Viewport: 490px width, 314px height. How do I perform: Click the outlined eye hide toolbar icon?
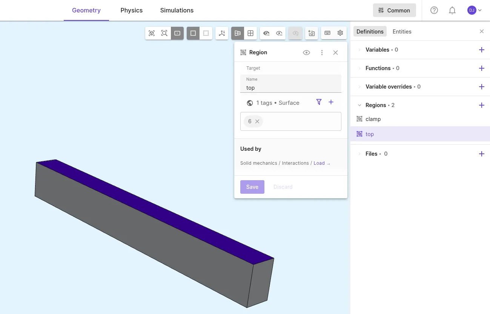(x=279, y=33)
